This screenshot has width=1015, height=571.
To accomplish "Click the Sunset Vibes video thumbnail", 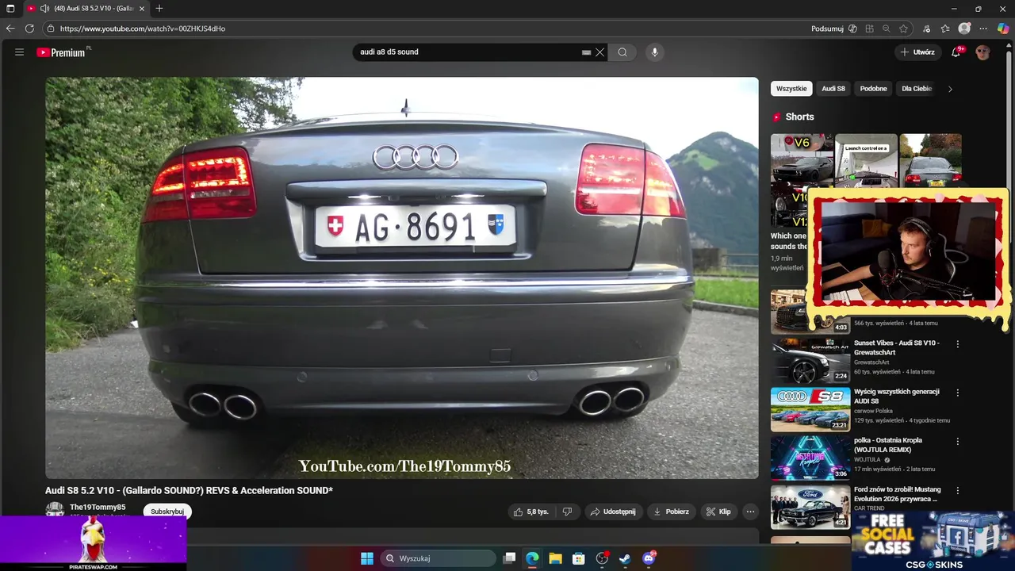I will coord(810,361).
